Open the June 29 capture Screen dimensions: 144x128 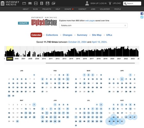[55, 121]
